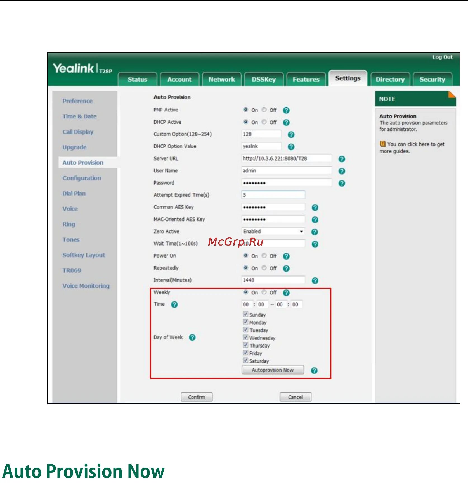
Task: Click the Cancel button
Action: 296,397
